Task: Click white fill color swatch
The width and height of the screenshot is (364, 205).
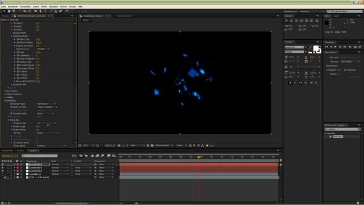Action: pyautogui.click(x=316, y=48)
